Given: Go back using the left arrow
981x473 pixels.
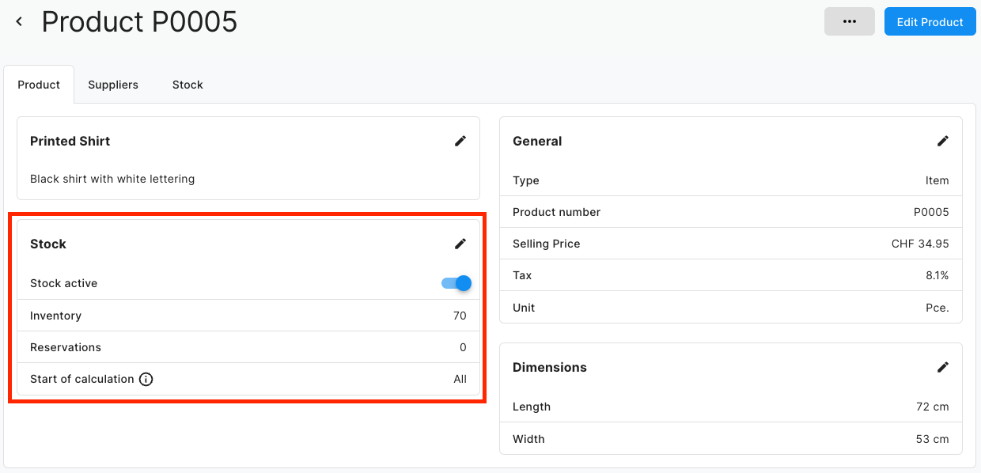Looking at the screenshot, I should (x=20, y=22).
